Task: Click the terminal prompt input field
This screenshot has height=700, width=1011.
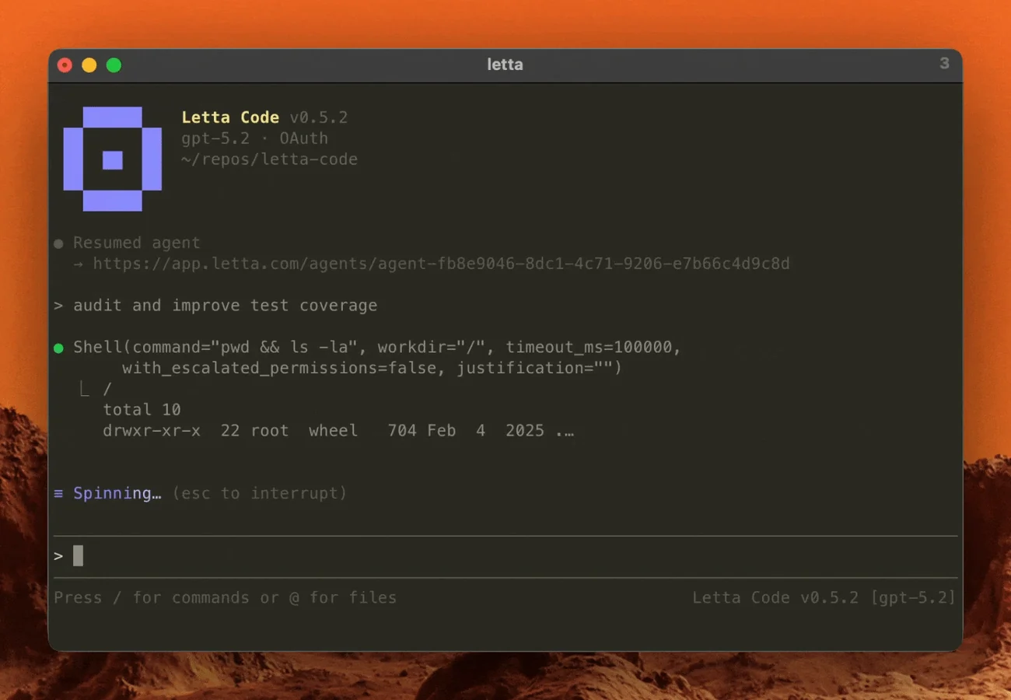Action: click(505, 556)
